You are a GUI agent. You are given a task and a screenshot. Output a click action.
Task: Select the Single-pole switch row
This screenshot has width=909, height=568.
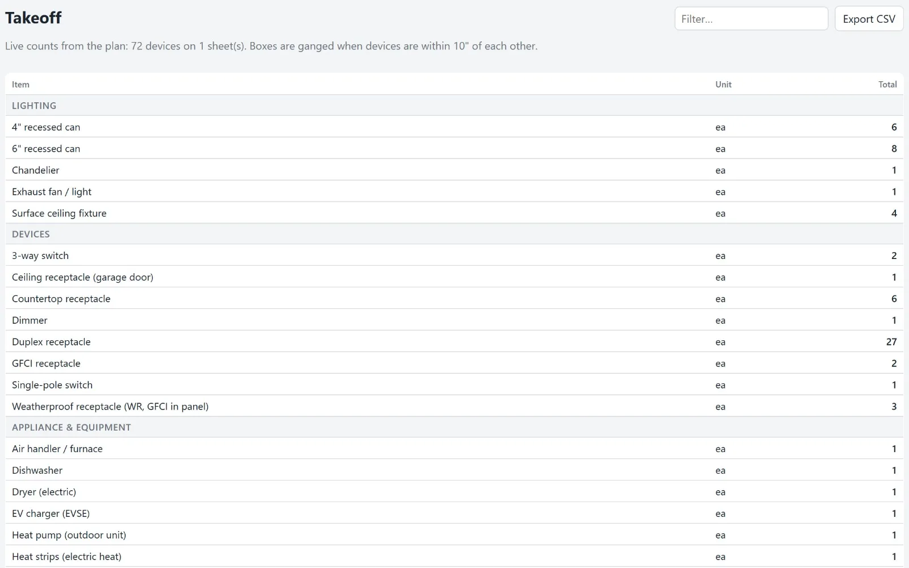point(454,385)
